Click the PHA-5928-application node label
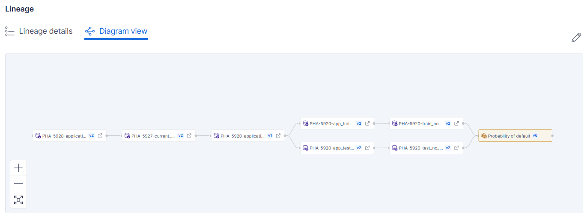Viewport: 587px width, 217px height. point(64,136)
